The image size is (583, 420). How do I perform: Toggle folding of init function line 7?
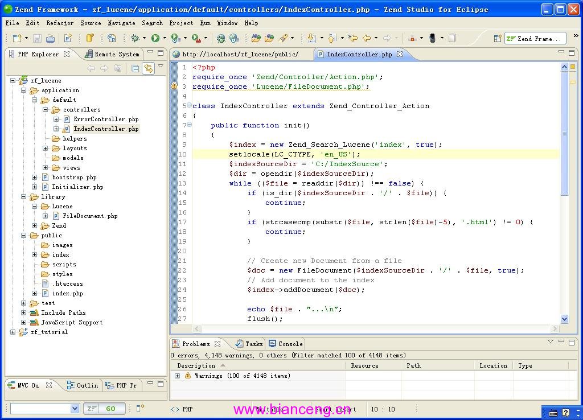click(x=190, y=125)
